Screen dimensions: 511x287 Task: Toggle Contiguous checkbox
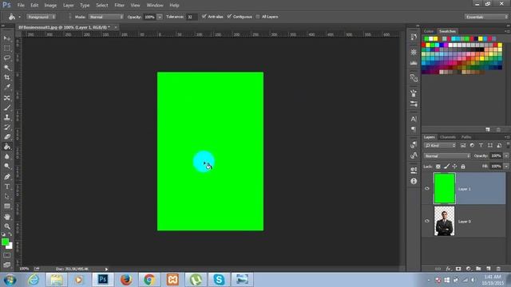tap(229, 16)
